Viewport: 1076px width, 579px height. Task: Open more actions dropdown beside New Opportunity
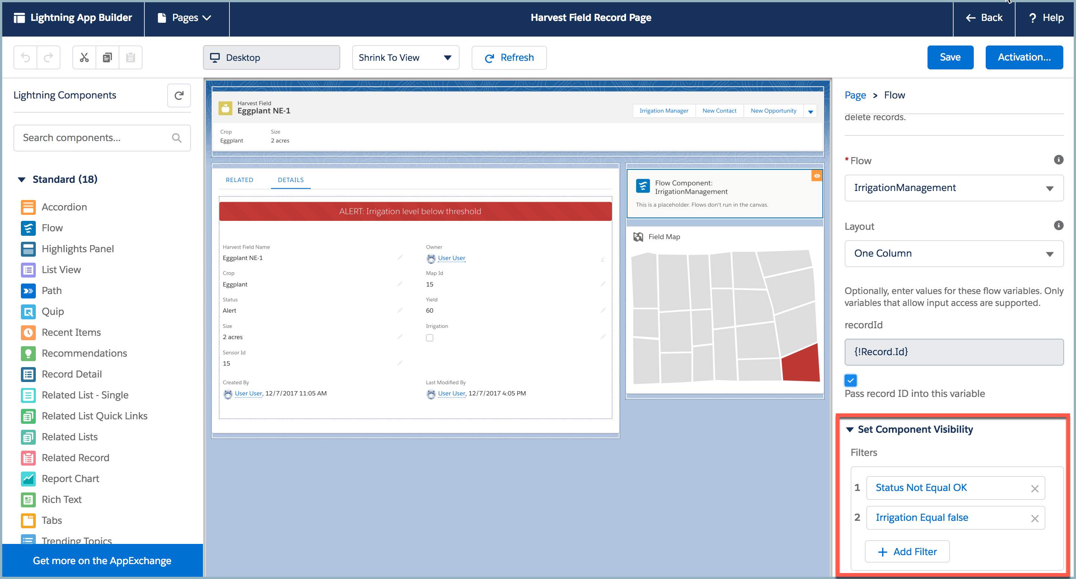(x=810, y=111)
